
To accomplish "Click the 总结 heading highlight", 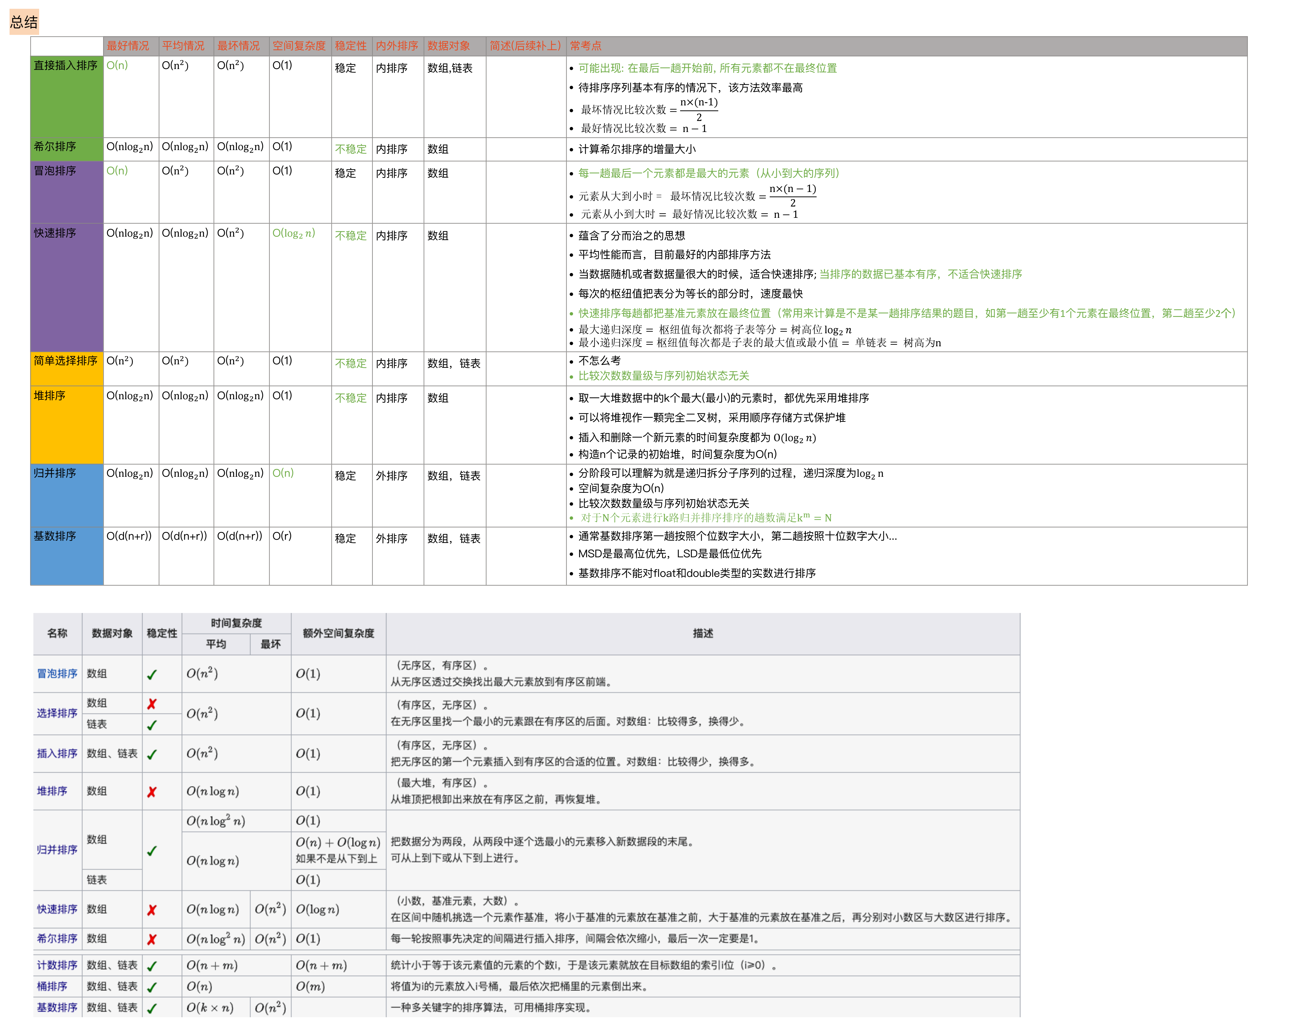I will [24, 22].
